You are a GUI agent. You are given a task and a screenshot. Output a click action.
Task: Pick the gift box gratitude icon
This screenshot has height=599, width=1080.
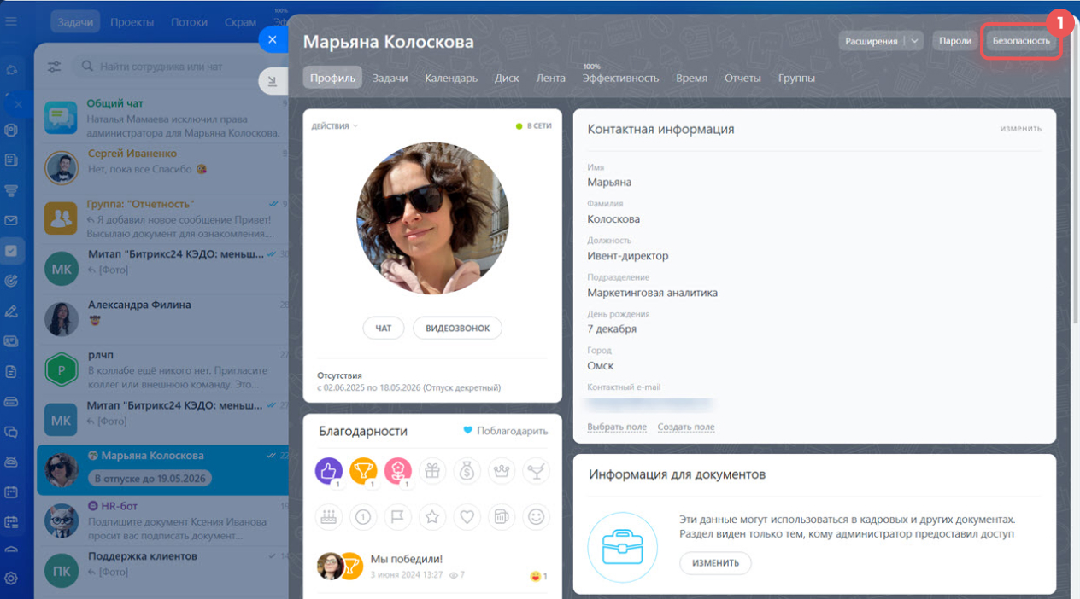(x=432, y=470)
